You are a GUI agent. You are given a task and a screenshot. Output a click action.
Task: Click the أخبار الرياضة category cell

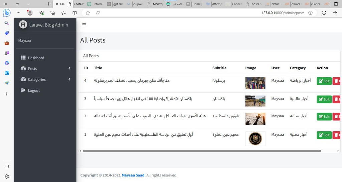(300, 81)
